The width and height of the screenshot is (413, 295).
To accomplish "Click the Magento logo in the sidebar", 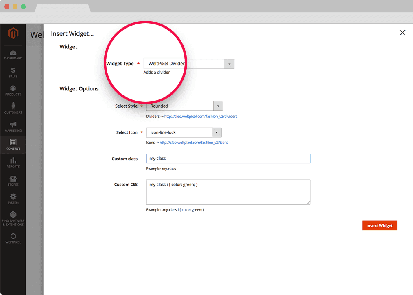I will pyautogui.click(x=13, y=34).
